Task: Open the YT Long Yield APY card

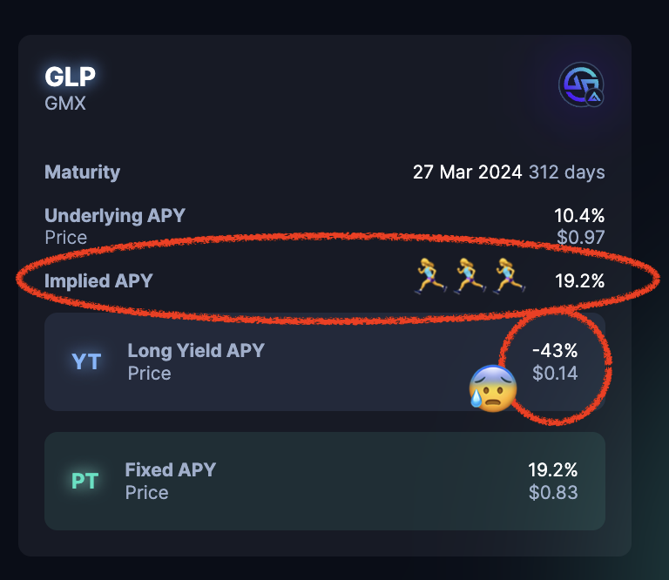Action: pos(325,361)
